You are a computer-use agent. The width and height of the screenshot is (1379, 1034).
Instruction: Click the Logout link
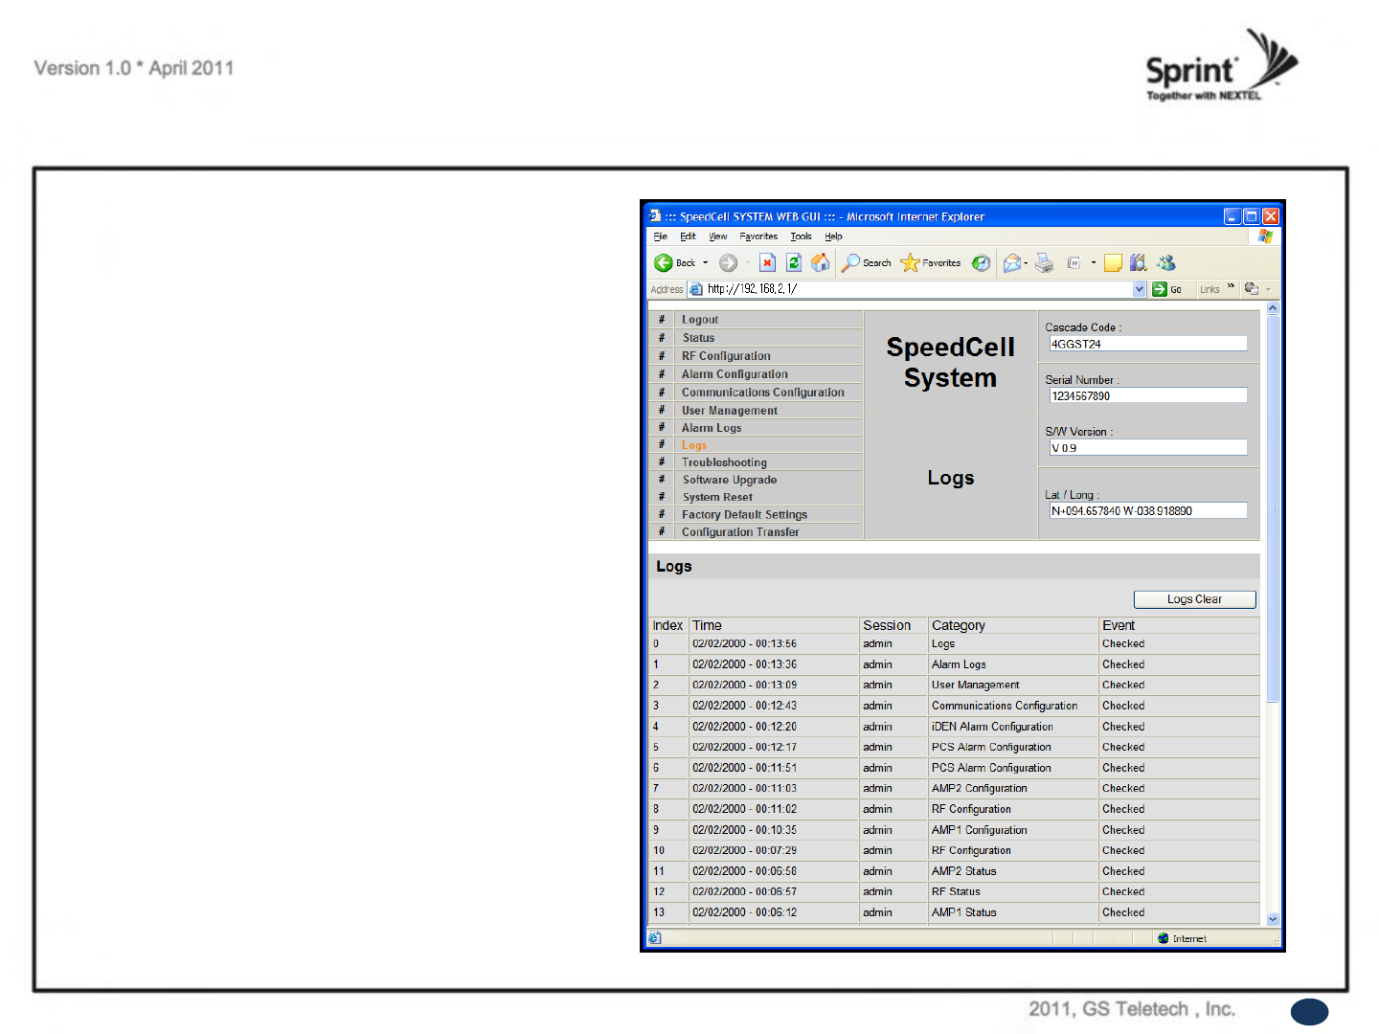pos(700,320)
